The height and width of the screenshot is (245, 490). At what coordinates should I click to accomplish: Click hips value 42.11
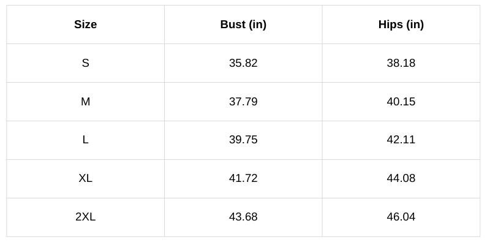pyautogui.click(x=401, y=140)
